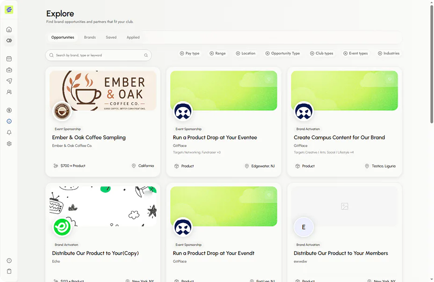Click the Ember & Oak round brand logo
The height and width of the screenshot is (282, 434).
62,111
